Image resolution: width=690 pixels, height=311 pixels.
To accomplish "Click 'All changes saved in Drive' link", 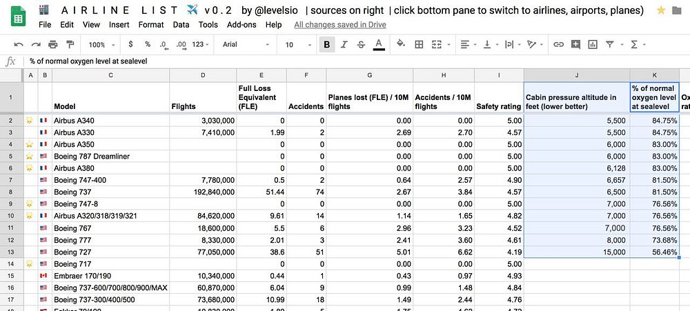I will (340, 25).
